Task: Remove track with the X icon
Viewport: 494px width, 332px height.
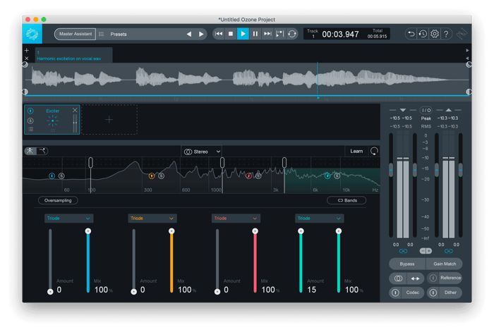Action: pyautogui.click(x=27, y=59)
